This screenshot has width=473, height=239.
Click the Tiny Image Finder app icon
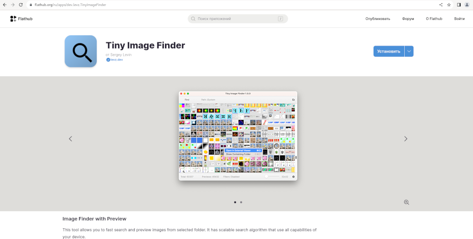81,51
